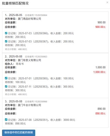
Task: Uncheck journal entry J20250367 checkbox
Action: click(6, 41)
